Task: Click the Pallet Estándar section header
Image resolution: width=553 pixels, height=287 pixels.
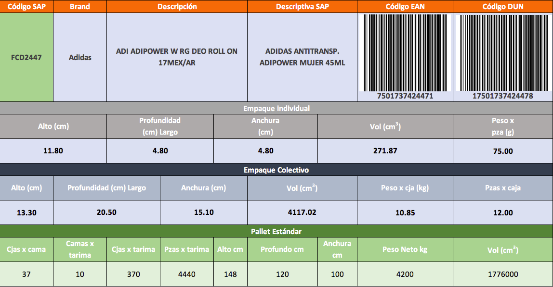Action: [276, 231]
